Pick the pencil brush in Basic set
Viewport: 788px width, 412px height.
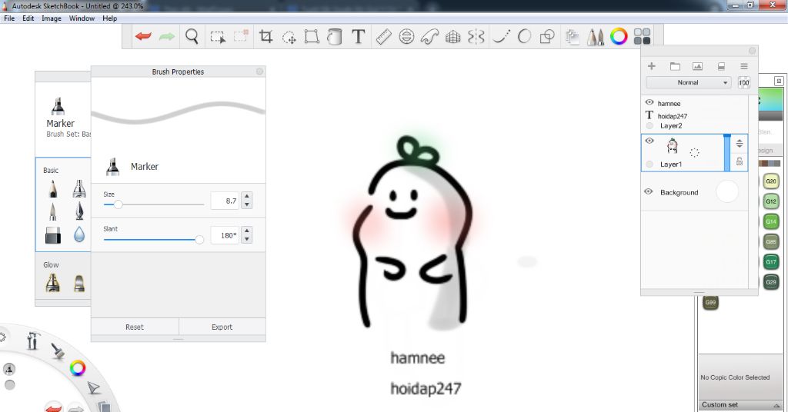[53, 188]
